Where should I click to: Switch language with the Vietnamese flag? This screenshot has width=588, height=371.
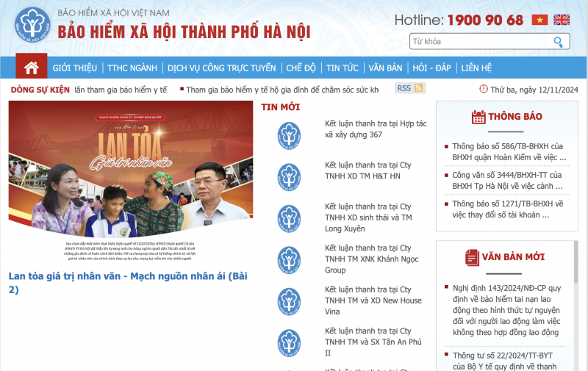[x=539, y=20]
